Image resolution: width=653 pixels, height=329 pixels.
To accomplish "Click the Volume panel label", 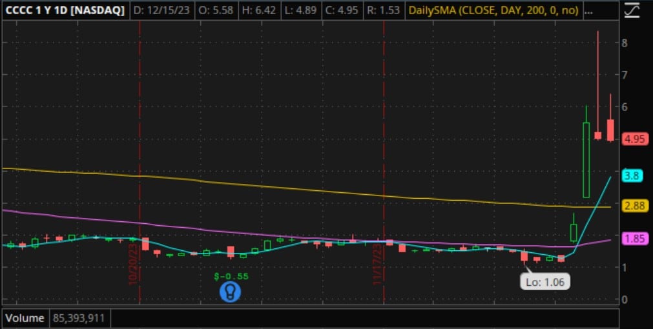I will [25, 318].
